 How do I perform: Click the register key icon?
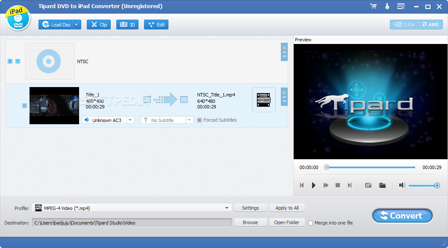coord(387,6)
